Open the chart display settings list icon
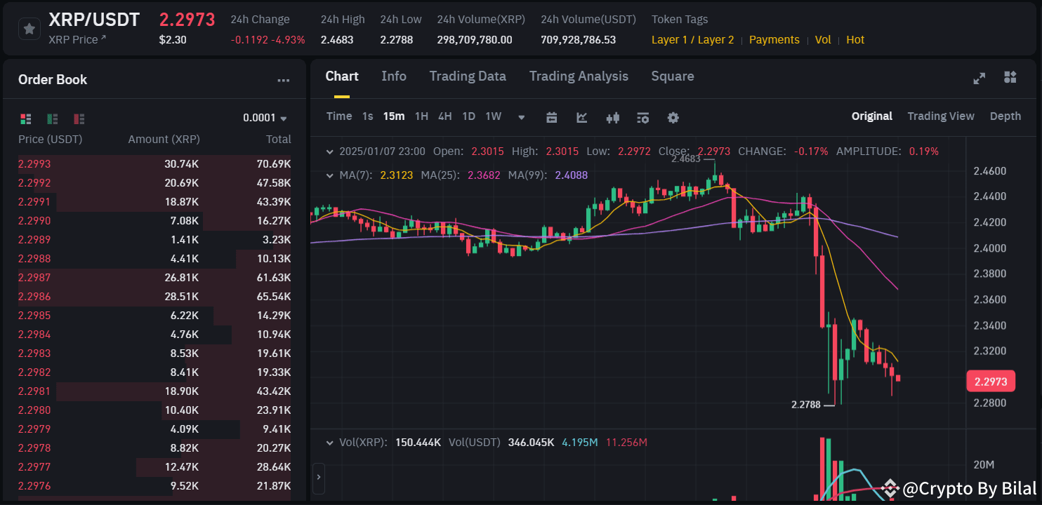The image size is (1042, 505). [x=642, y=117]
